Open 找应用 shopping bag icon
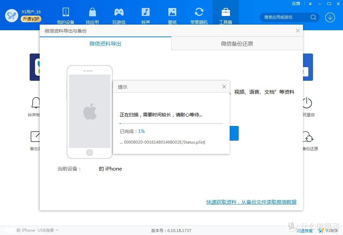The height and width of the screenshot is (235, 343). (x=92, y=12)
